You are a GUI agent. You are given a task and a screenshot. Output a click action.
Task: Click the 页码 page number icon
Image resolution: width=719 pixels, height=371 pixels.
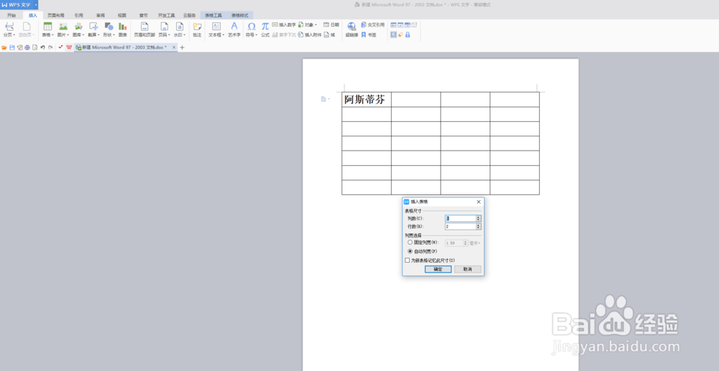[164, 27]
